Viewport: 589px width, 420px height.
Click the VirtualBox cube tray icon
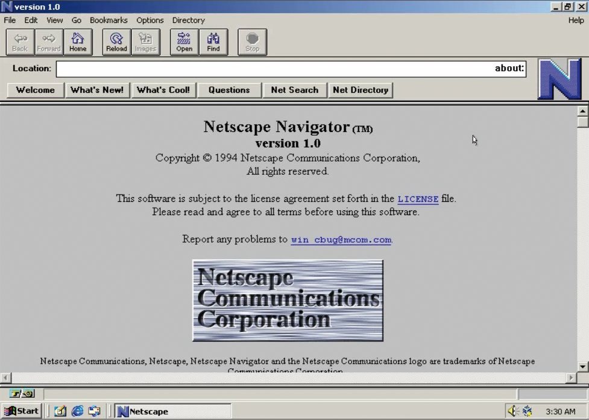(x=528, y=412)
